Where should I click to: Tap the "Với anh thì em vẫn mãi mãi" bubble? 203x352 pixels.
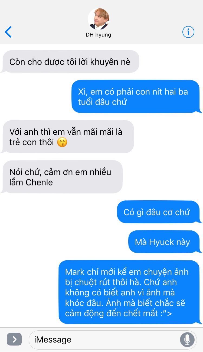coord(67,137)
